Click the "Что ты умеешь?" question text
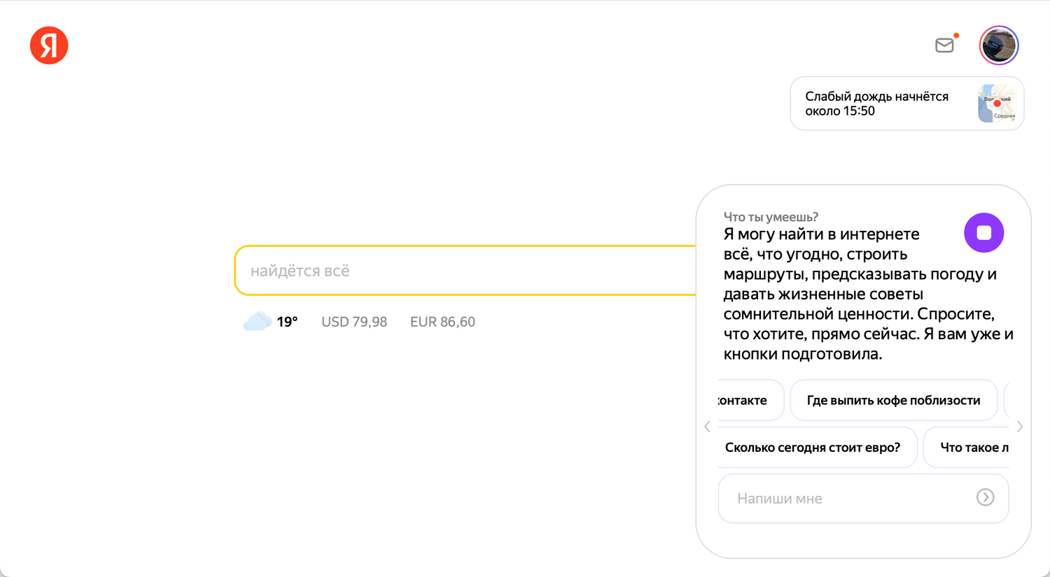The image size is (1050, 577). 771,217
